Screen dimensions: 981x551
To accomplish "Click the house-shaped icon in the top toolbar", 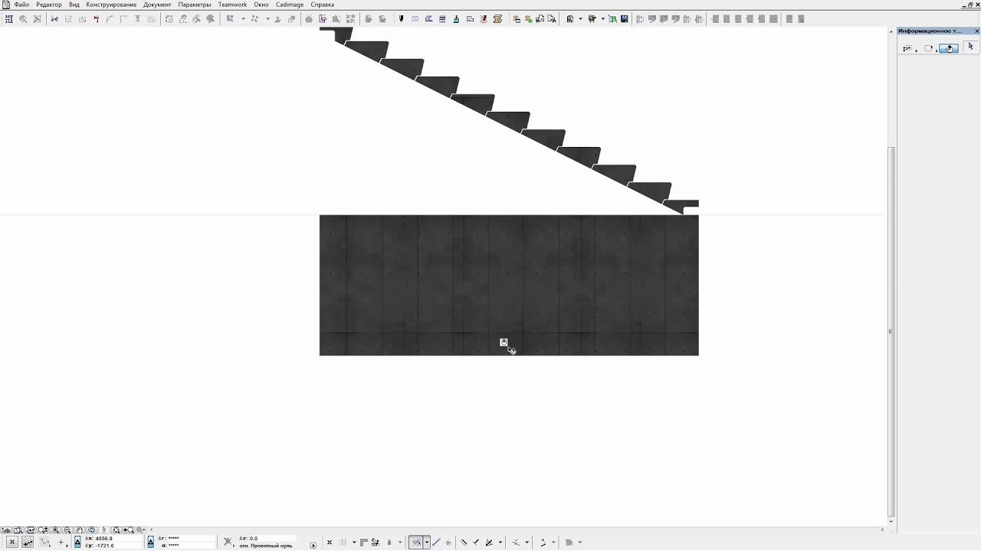I will click(308, 19).
